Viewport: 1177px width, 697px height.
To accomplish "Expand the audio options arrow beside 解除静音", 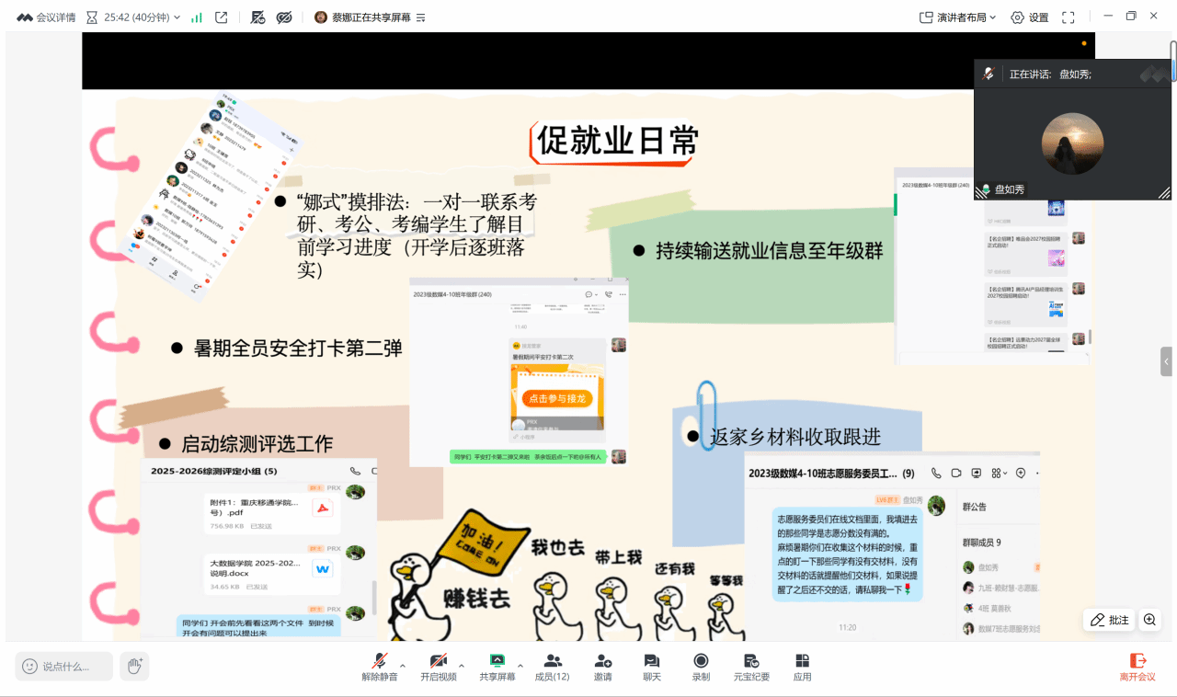I will click(403, 665).
